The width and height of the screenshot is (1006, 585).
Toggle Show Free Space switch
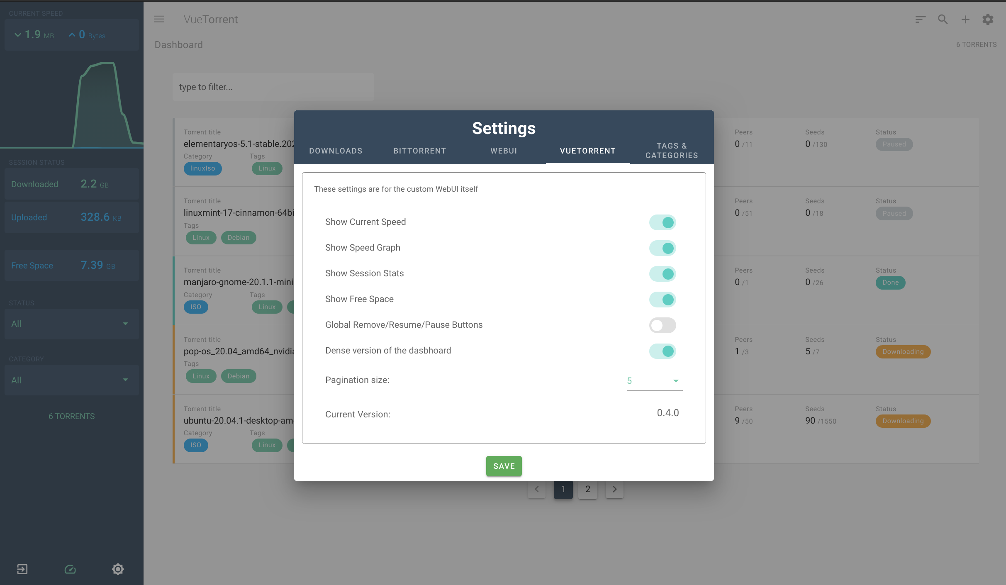point(663,300)
